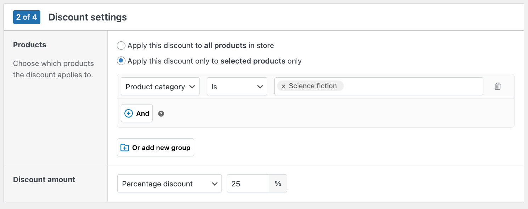Open the Product category dropdown

tap(160, 86)
